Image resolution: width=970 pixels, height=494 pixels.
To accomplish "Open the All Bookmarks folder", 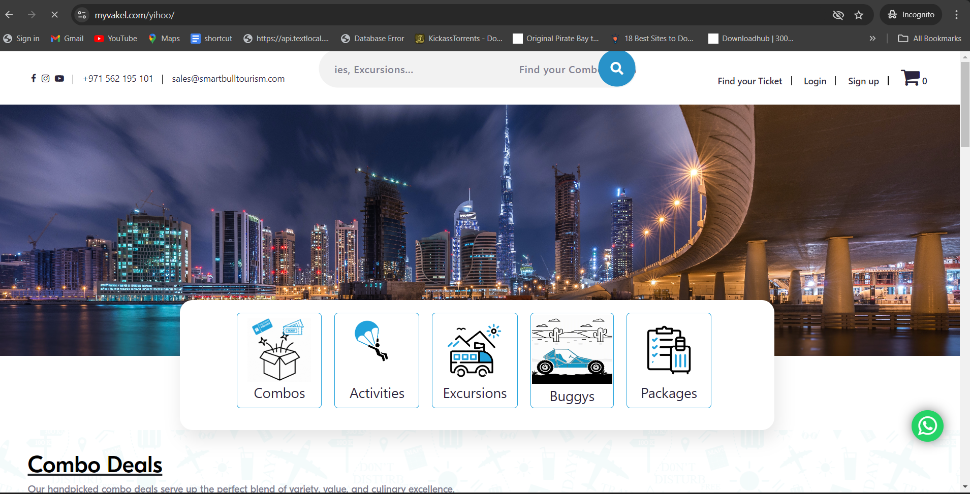I will point(929,39).
